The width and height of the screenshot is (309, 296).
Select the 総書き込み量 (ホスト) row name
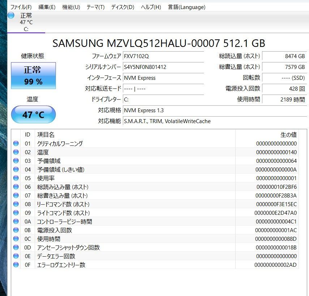62,195
